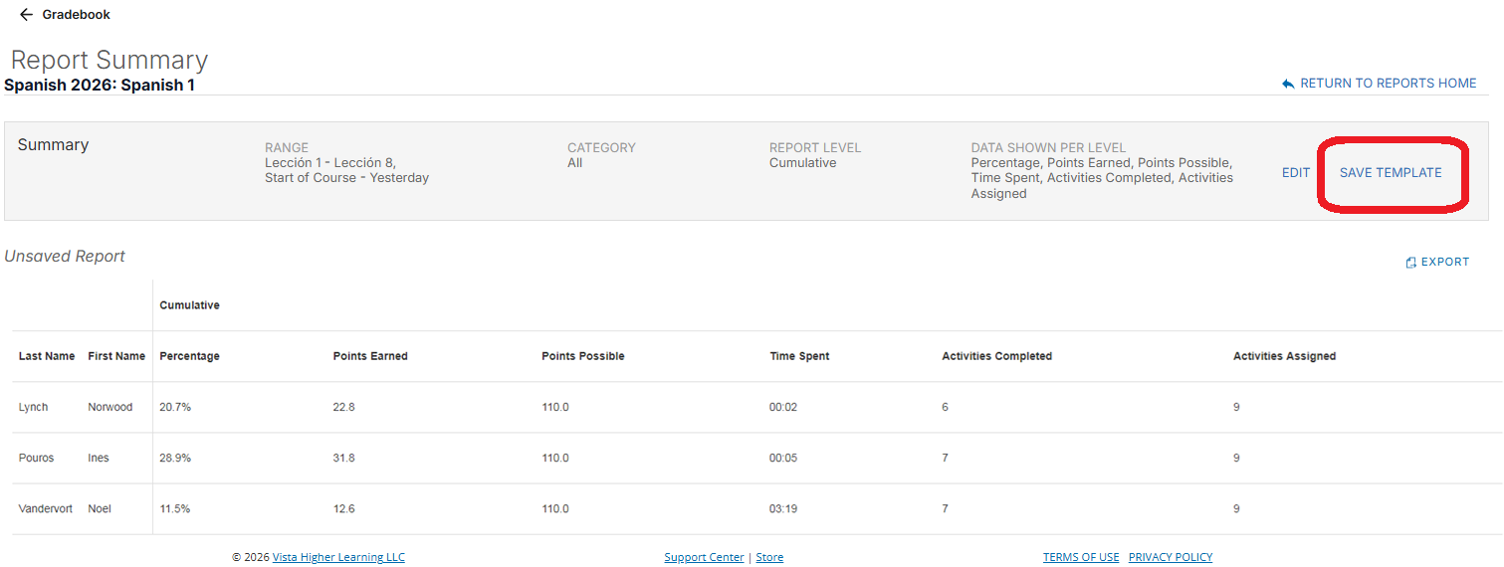Click SAVE TEMPLATE
The width and height of the screenshot is (1504, 567).
[x=1391, y=173]
